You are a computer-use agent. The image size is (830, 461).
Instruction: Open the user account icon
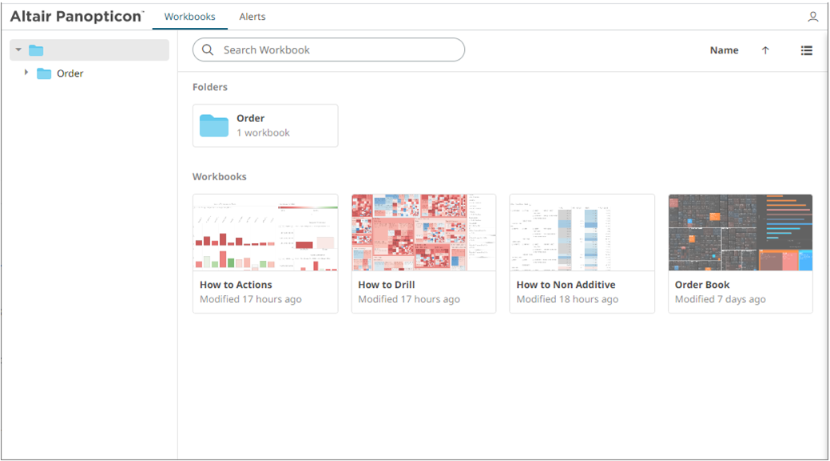click(813, 17)
